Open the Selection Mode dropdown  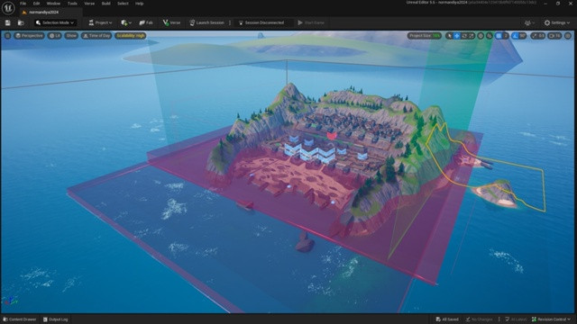(x=55, y=22)
